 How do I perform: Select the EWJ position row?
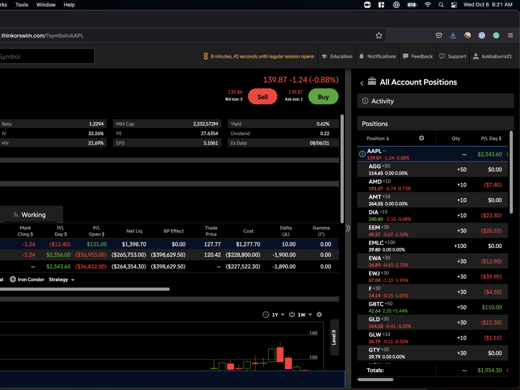click(433, 277)
